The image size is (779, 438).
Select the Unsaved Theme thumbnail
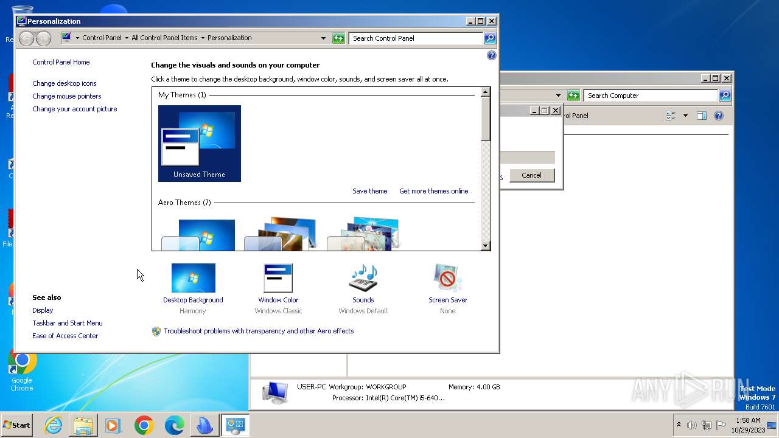coord(200,144)
